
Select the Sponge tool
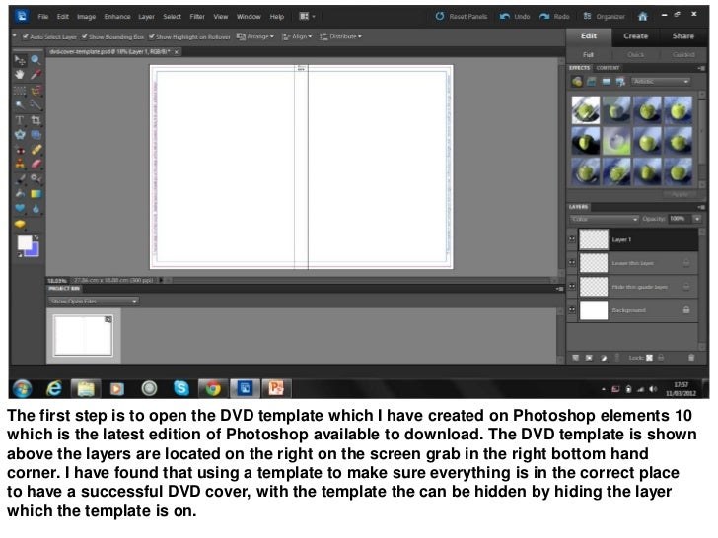pyautogui.click(x=20, y=224)
